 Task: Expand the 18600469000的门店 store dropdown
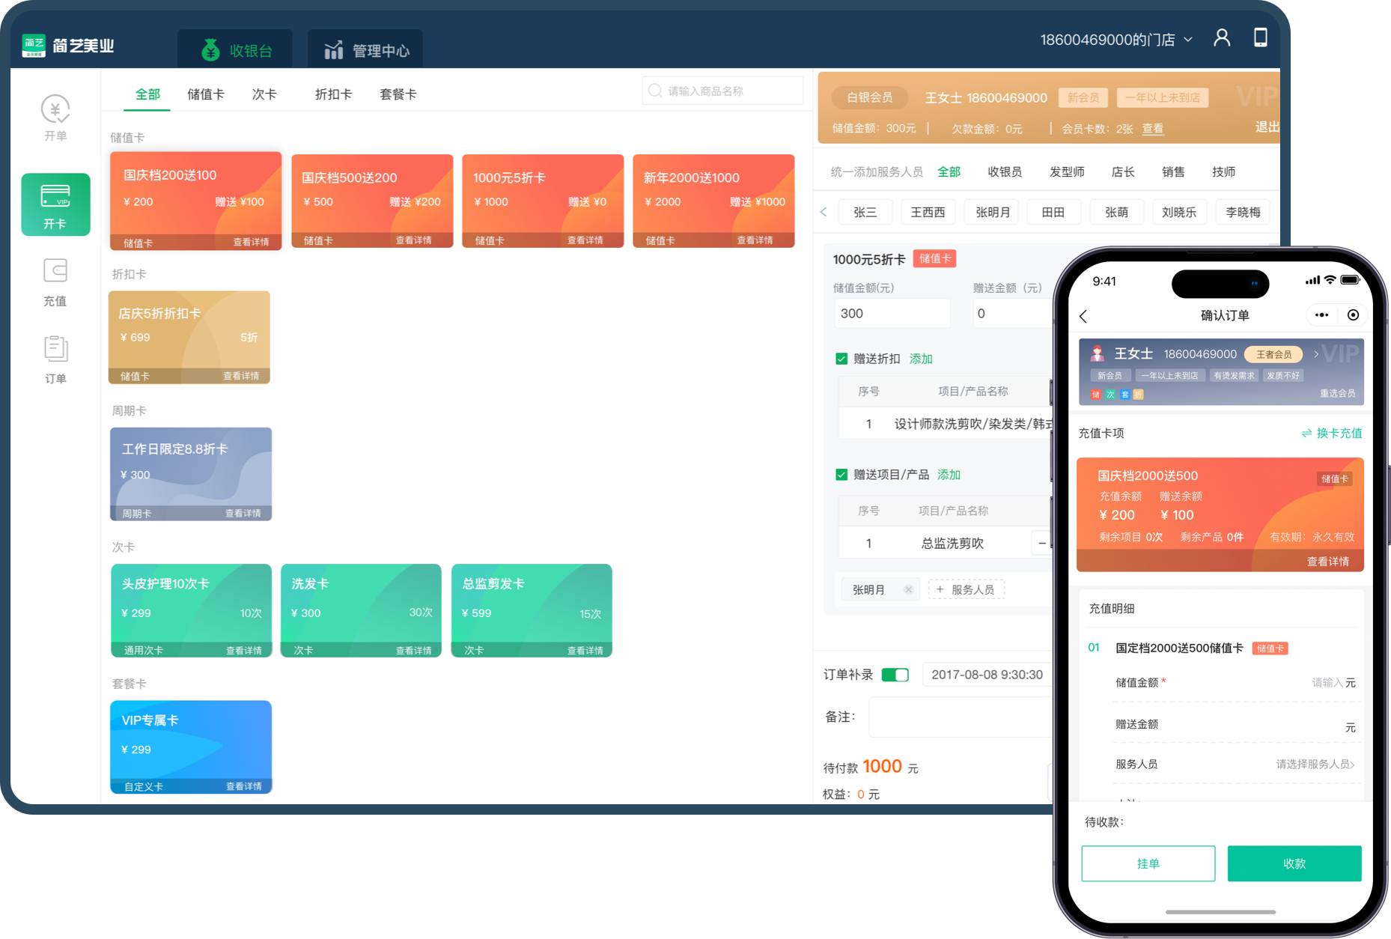point(1115,40)
